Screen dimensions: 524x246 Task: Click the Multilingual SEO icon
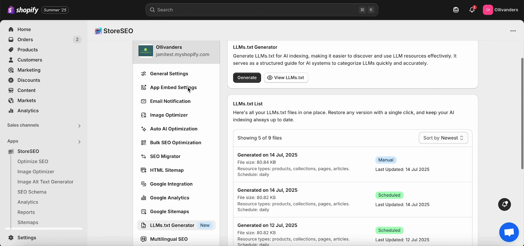(143, 239)
